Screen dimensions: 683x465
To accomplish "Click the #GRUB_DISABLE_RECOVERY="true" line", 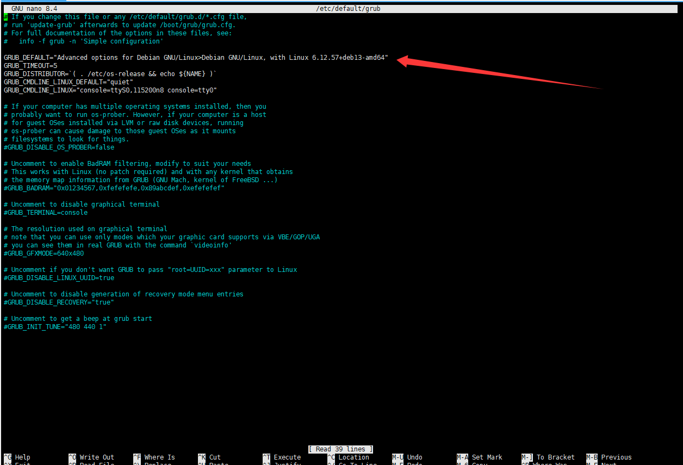I will point(59,302).
